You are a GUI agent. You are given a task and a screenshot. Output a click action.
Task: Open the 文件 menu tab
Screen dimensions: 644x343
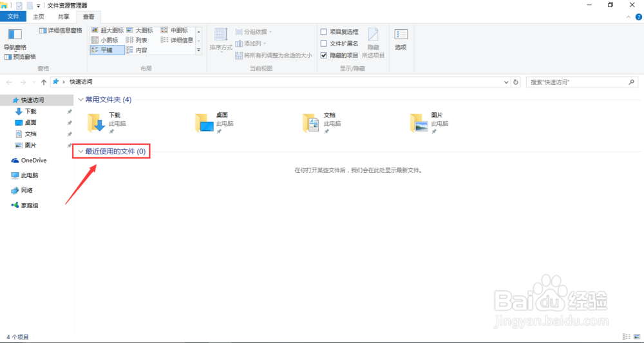pos(13,17)
